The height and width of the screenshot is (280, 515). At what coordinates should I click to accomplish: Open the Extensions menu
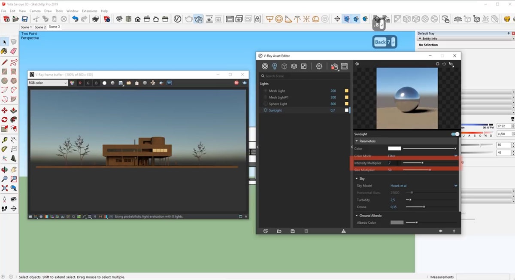tap(89, 11)
